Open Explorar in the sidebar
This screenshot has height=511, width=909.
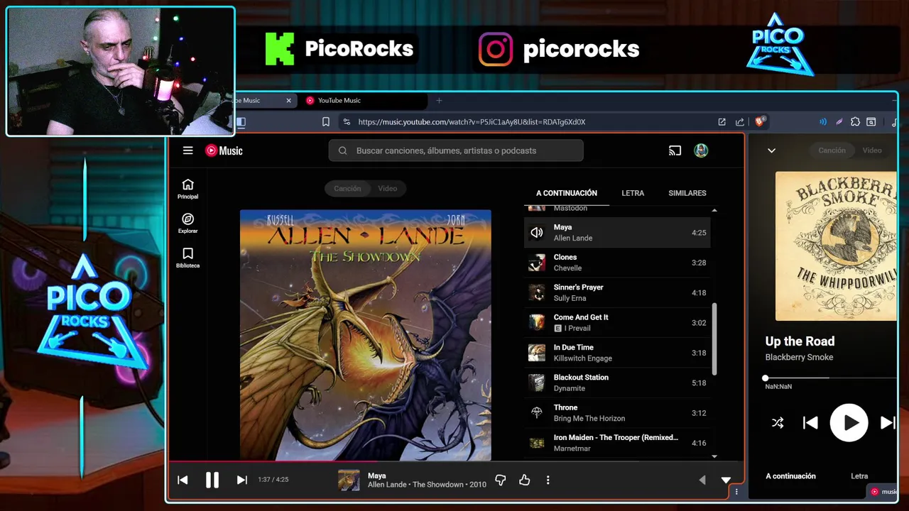[187, 223]
